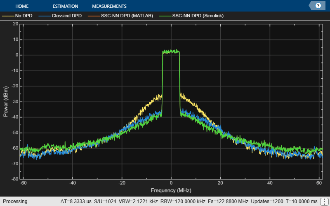Toggle Classical DPD legend entry
Image resolution: width=330 pixels, height=206 pixels.
coord(60,16)
